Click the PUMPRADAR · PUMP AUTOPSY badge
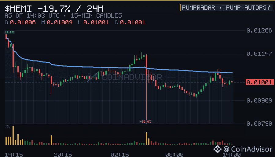Viewport: 275px width, 157px height. [x=226, y=8]
